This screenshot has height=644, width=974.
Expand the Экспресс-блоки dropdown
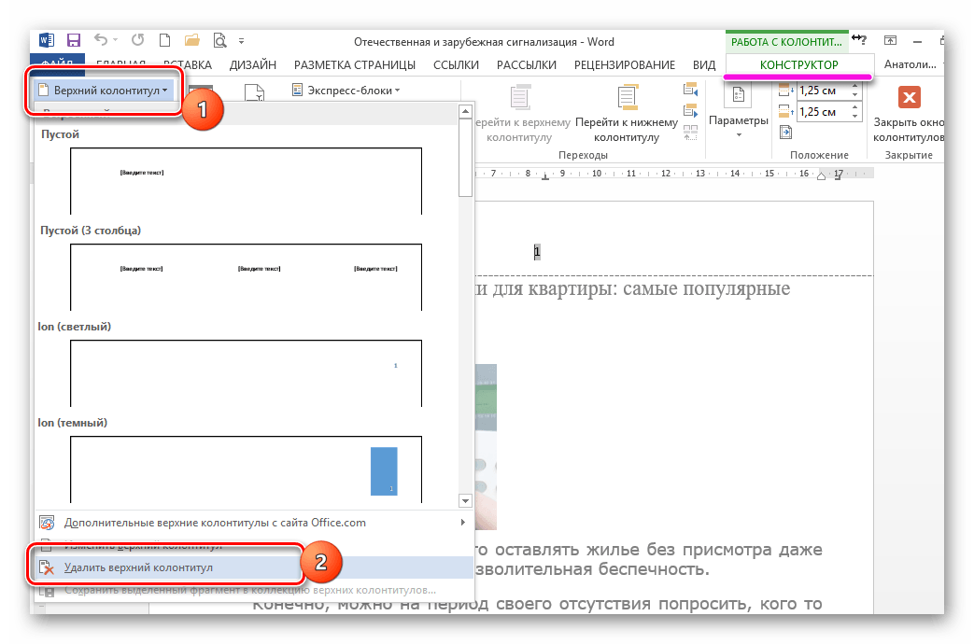[x=346, y=91]
